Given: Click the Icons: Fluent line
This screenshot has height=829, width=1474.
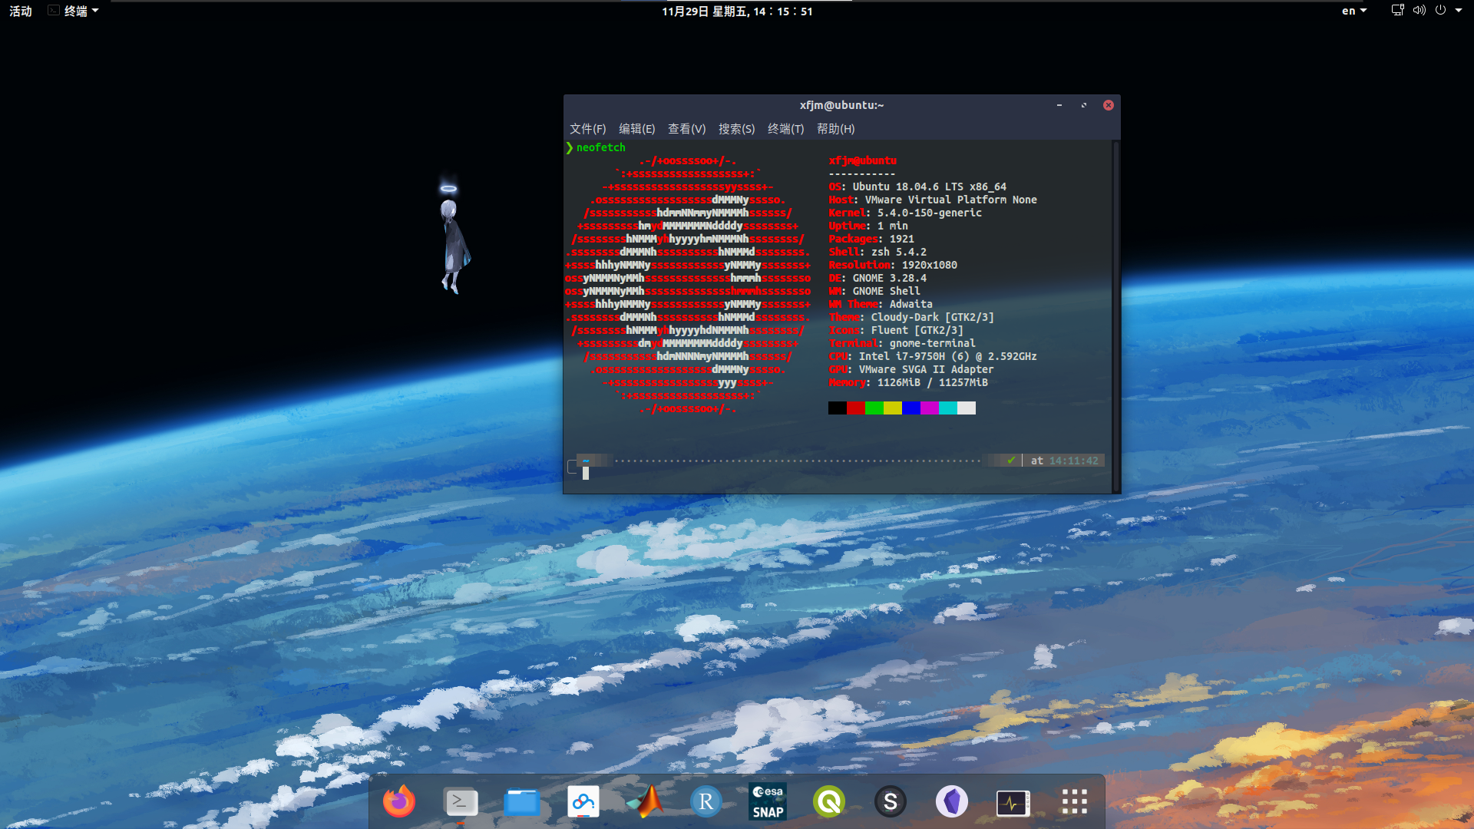Looking at the screenshot, I should [896, 330].
